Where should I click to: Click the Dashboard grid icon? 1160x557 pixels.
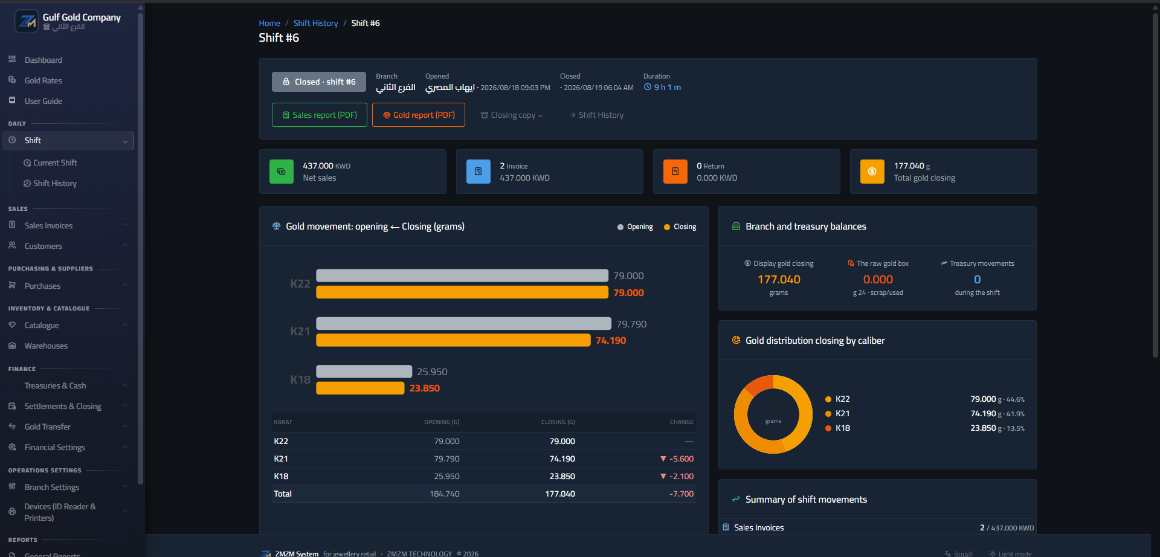pos(12,59)
